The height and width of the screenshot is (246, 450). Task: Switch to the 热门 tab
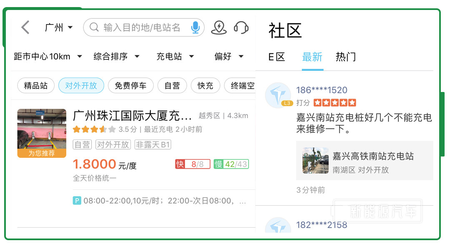(345, 57)
